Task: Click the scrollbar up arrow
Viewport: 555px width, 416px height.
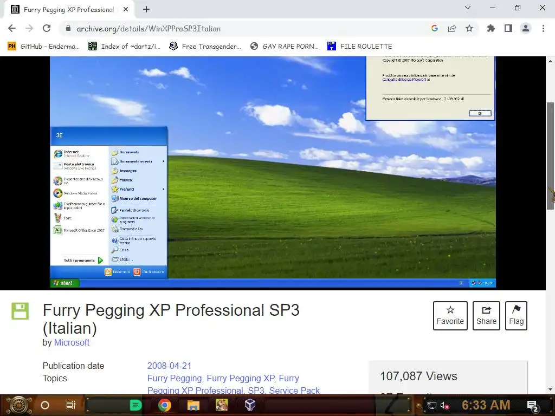Action: click(551, 61)
